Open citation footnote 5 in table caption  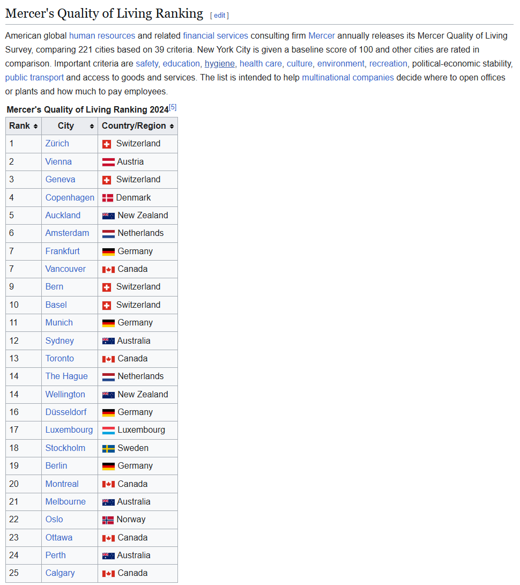[173, 107]
